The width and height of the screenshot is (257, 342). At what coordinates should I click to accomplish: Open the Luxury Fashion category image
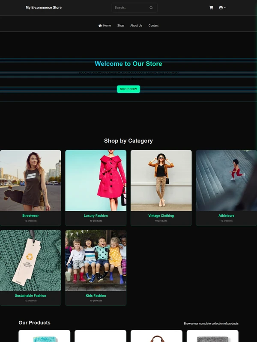[x=96, y=180]
